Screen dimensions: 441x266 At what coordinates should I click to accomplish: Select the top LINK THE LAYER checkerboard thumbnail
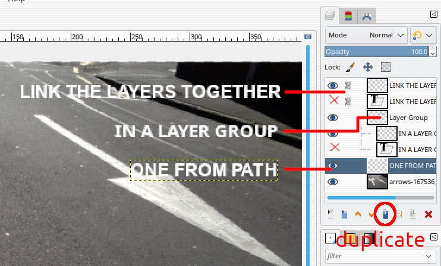click(x=377, y=85)
